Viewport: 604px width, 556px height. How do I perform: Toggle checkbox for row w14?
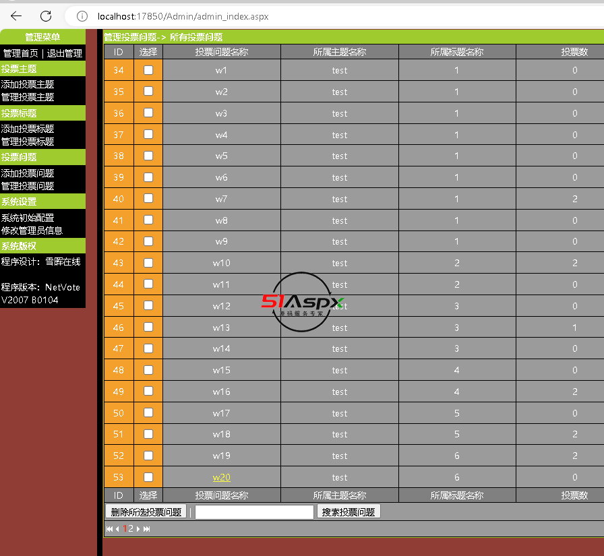coord(148,348)
